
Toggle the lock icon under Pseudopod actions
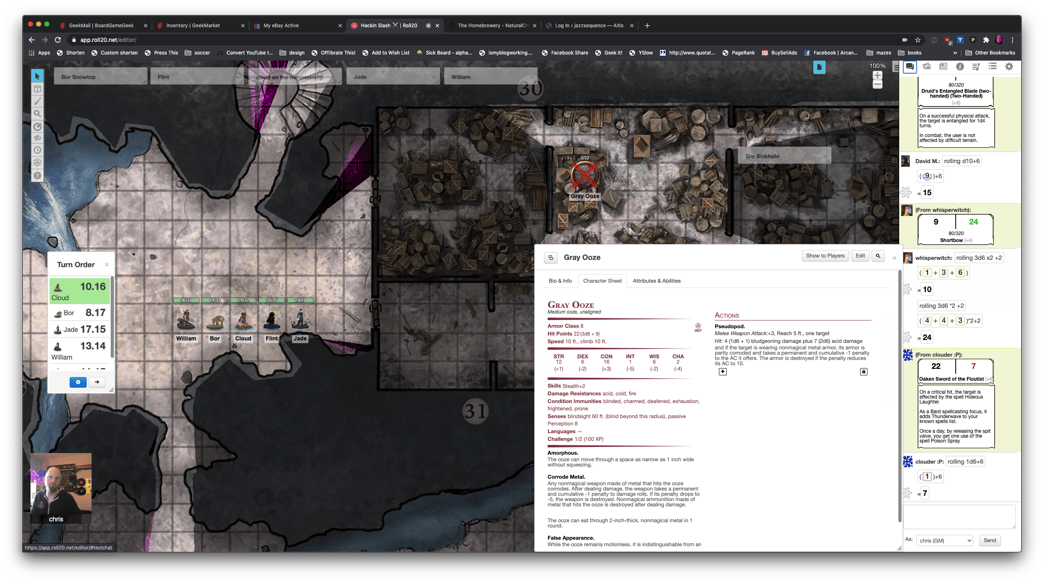[x=864, y=371]
